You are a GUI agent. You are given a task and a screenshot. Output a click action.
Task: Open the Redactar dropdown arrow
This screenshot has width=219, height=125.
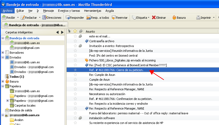coord(40,18)
